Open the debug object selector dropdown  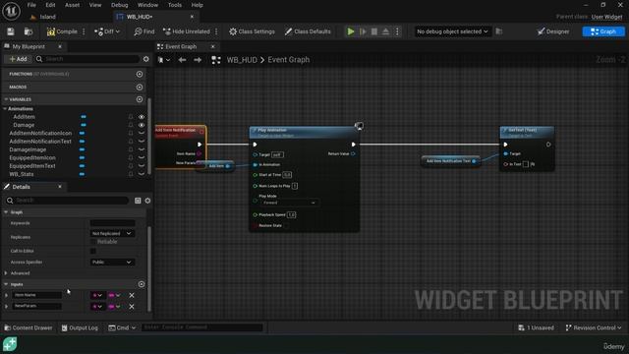[x=452, y=31]
